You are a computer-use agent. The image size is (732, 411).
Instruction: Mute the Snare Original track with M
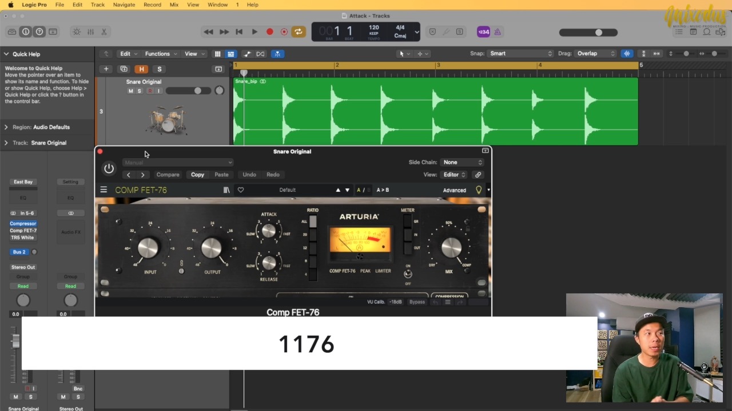[x=130, y=91]
